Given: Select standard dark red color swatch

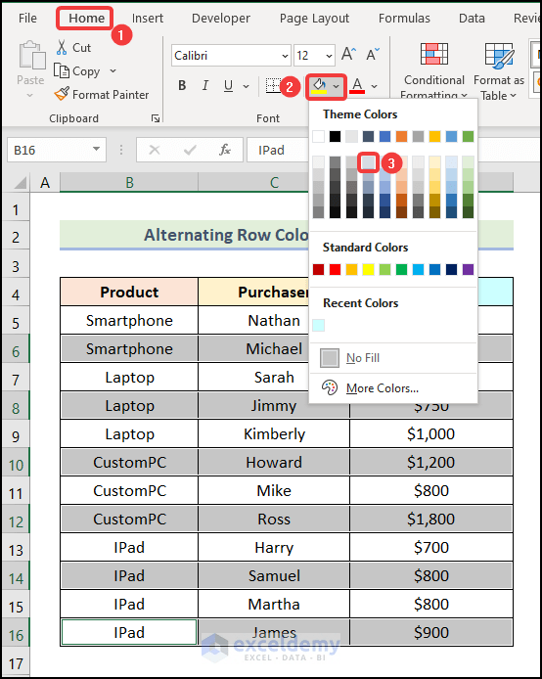Looking at the screenshot, I should pos(318,270).
